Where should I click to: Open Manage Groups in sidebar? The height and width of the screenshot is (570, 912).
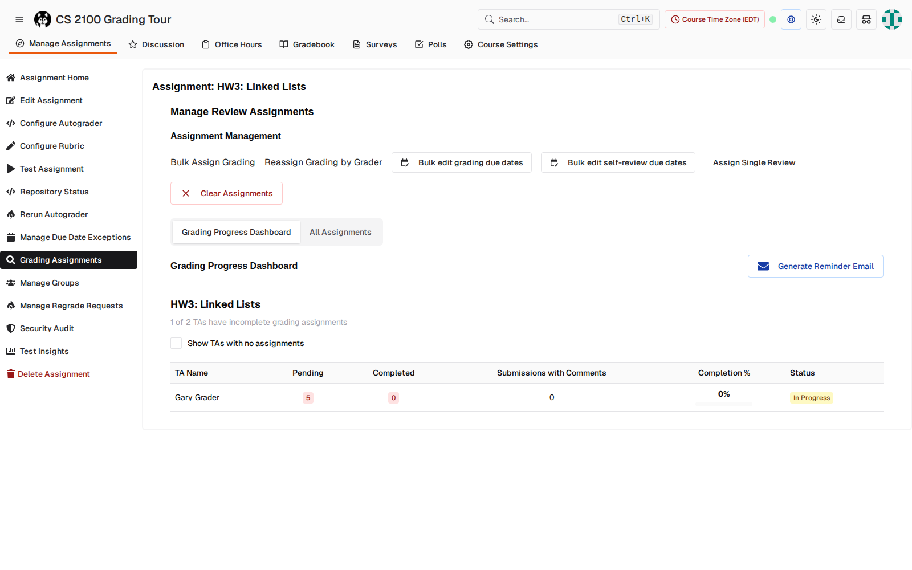coord(68,283)
